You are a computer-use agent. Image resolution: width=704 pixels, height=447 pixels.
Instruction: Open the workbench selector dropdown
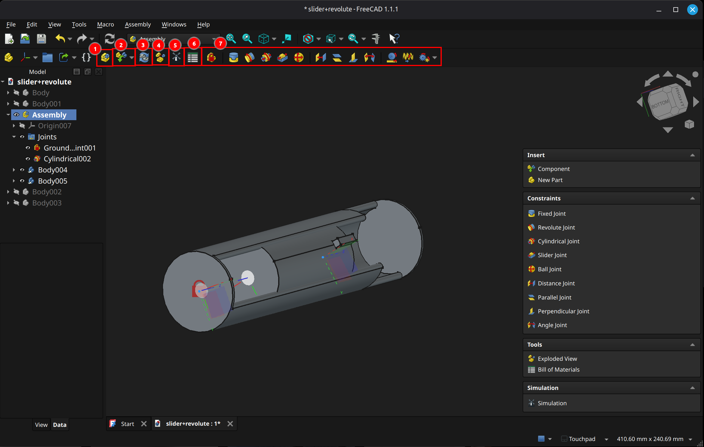click(x=174, y=39)
